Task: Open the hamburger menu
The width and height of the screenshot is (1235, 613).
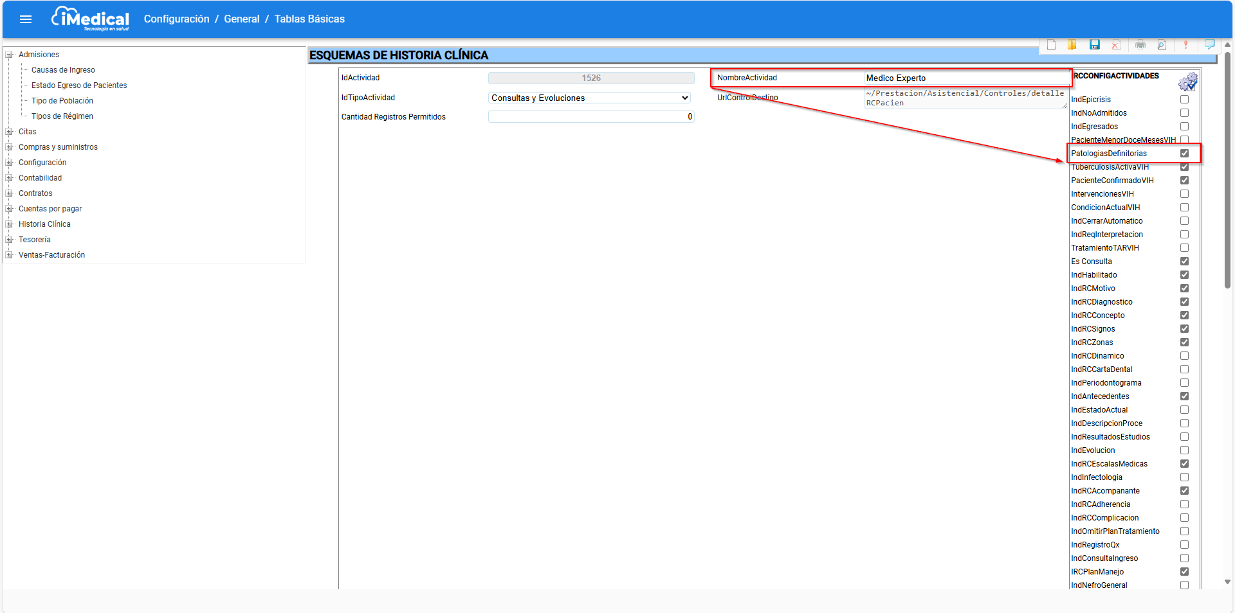Action: (x=26, y=19)
